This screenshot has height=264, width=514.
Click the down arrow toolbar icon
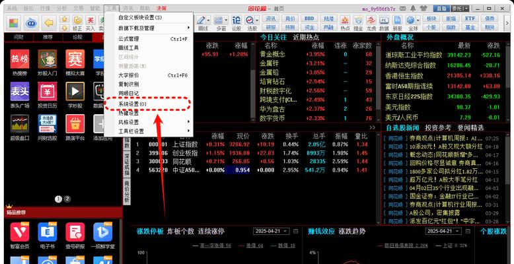(x=64, y=28)
